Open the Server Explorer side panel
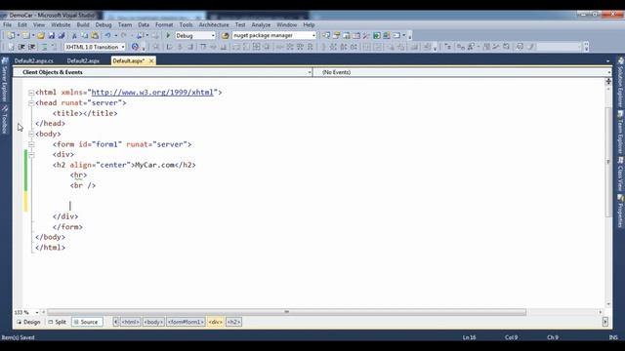Image resolution: width=625 pixels, height=351 pixels. tap(4, 80)
